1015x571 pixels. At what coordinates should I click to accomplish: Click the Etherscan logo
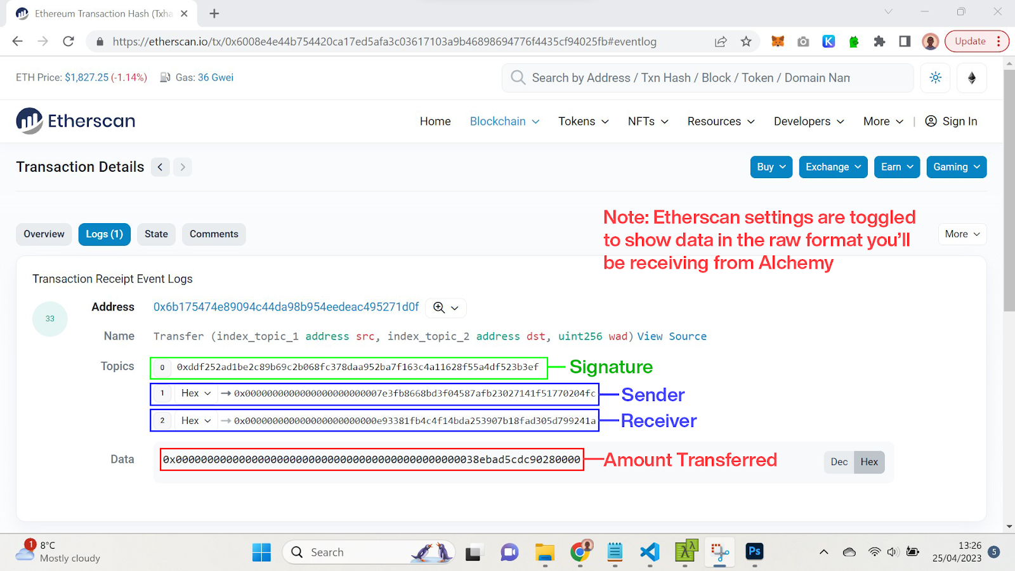tap(76, 121)
